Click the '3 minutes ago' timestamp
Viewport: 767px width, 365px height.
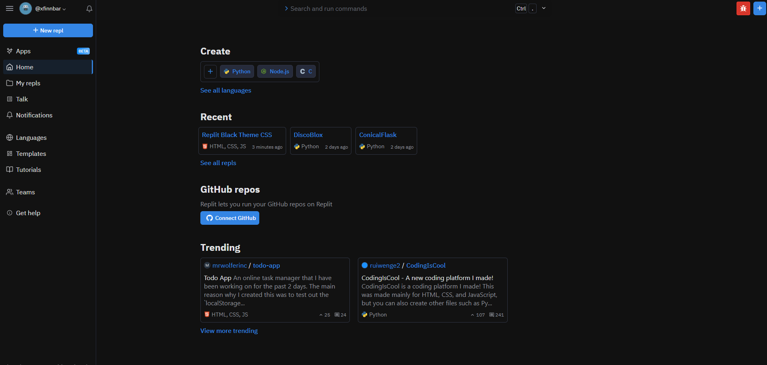coord(267,147)
